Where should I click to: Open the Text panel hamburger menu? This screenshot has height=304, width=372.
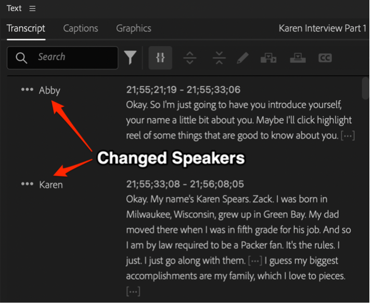33,8
